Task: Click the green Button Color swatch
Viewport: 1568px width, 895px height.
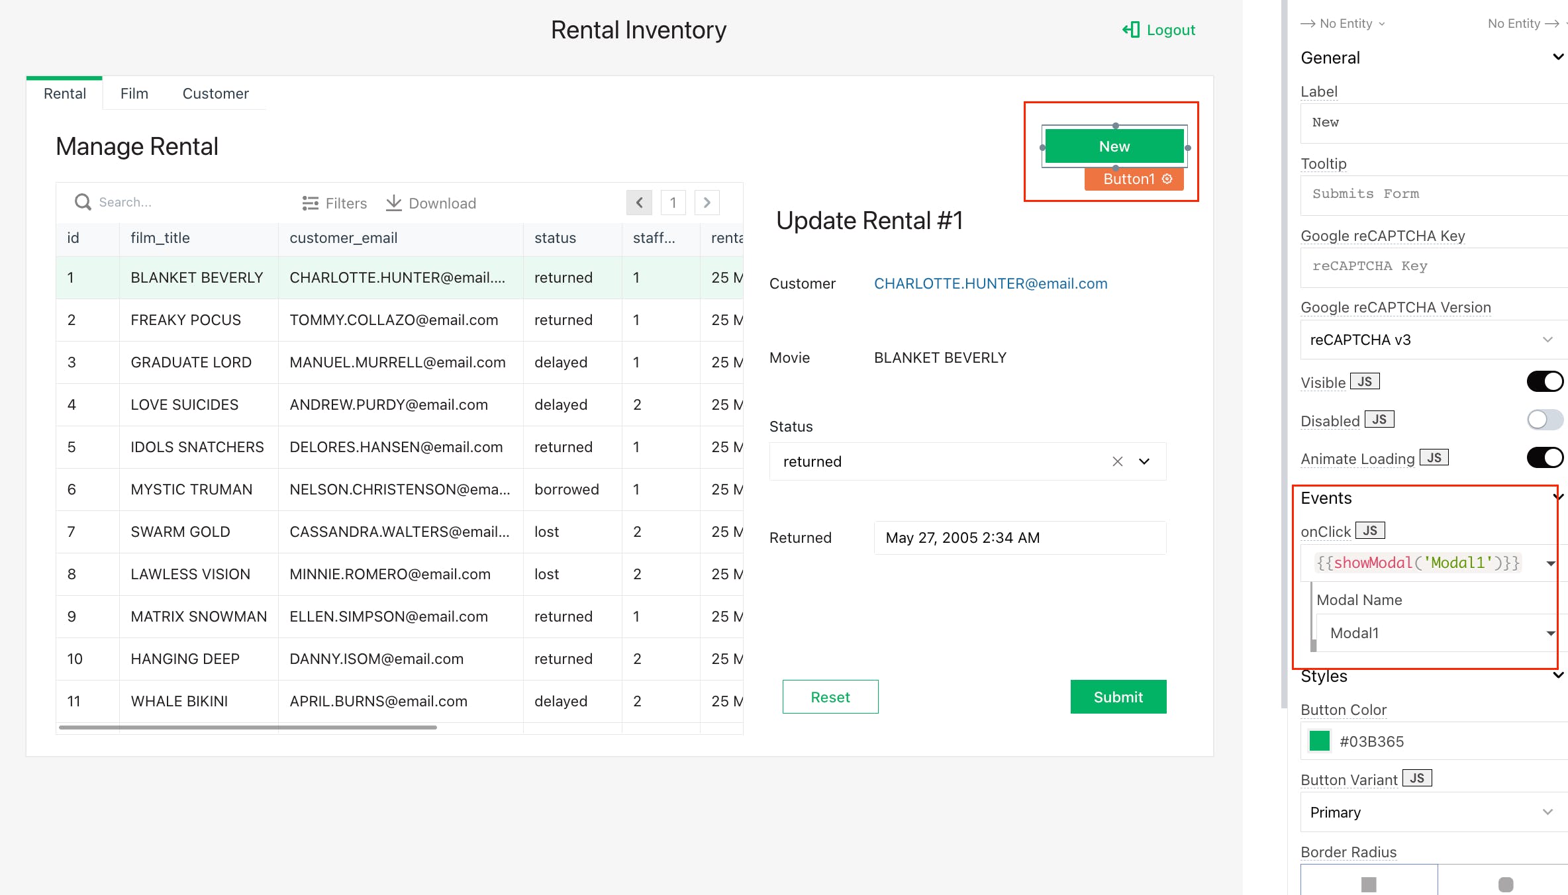Action: tap(1319, 741)
